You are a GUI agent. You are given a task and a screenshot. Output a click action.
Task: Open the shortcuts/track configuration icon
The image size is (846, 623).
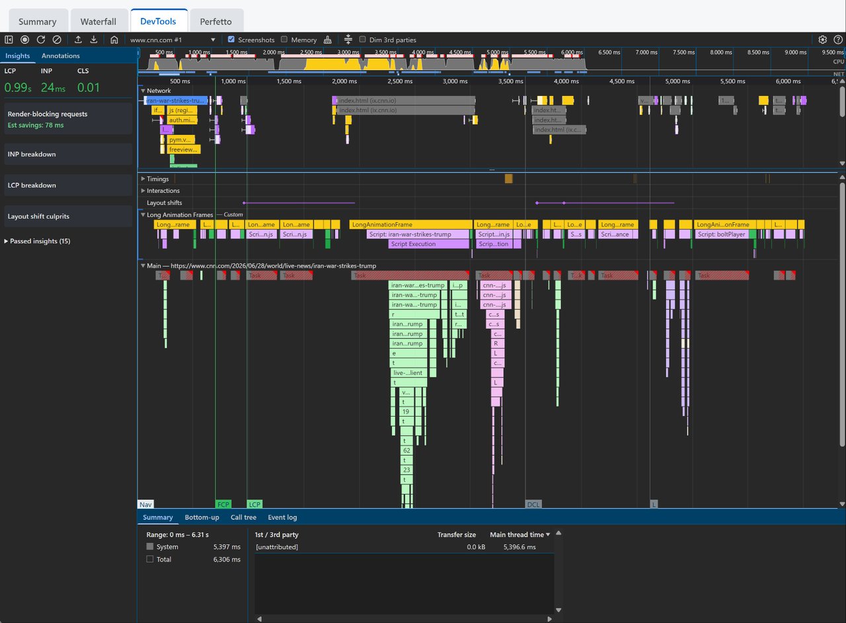pos(348,40)
